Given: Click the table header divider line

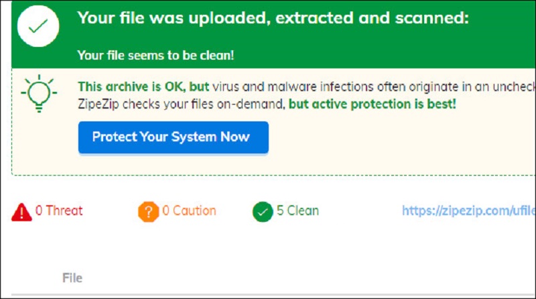Looking at the screenshot, I should (273, 294).
